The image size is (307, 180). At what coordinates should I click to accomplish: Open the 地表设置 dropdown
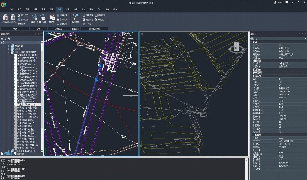[63, 15]
